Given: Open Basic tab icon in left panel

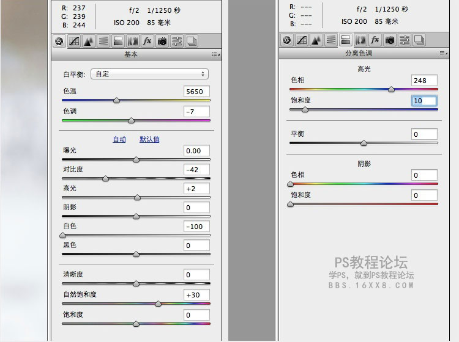Looking at the screenshot, I should point(59,41).
